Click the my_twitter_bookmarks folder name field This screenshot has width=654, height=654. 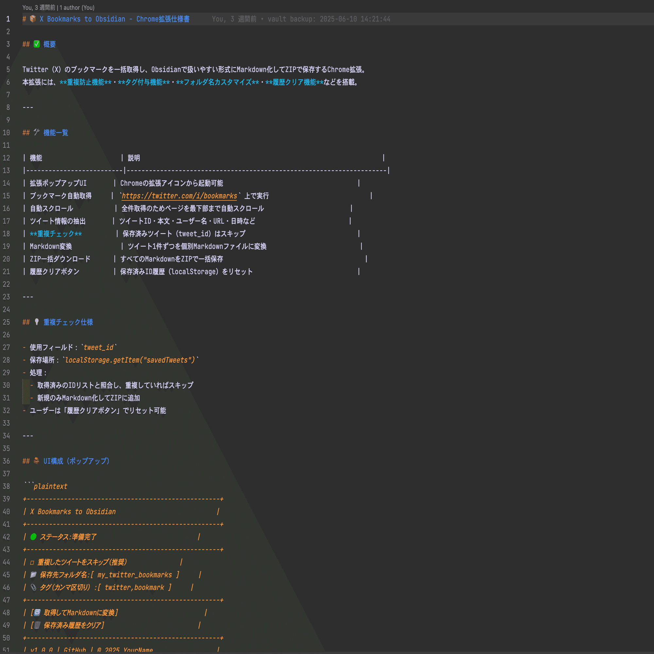pos(135,575)
